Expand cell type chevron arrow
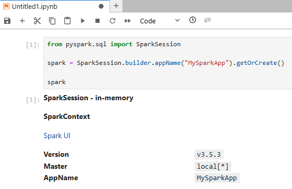 pos(177,20)
